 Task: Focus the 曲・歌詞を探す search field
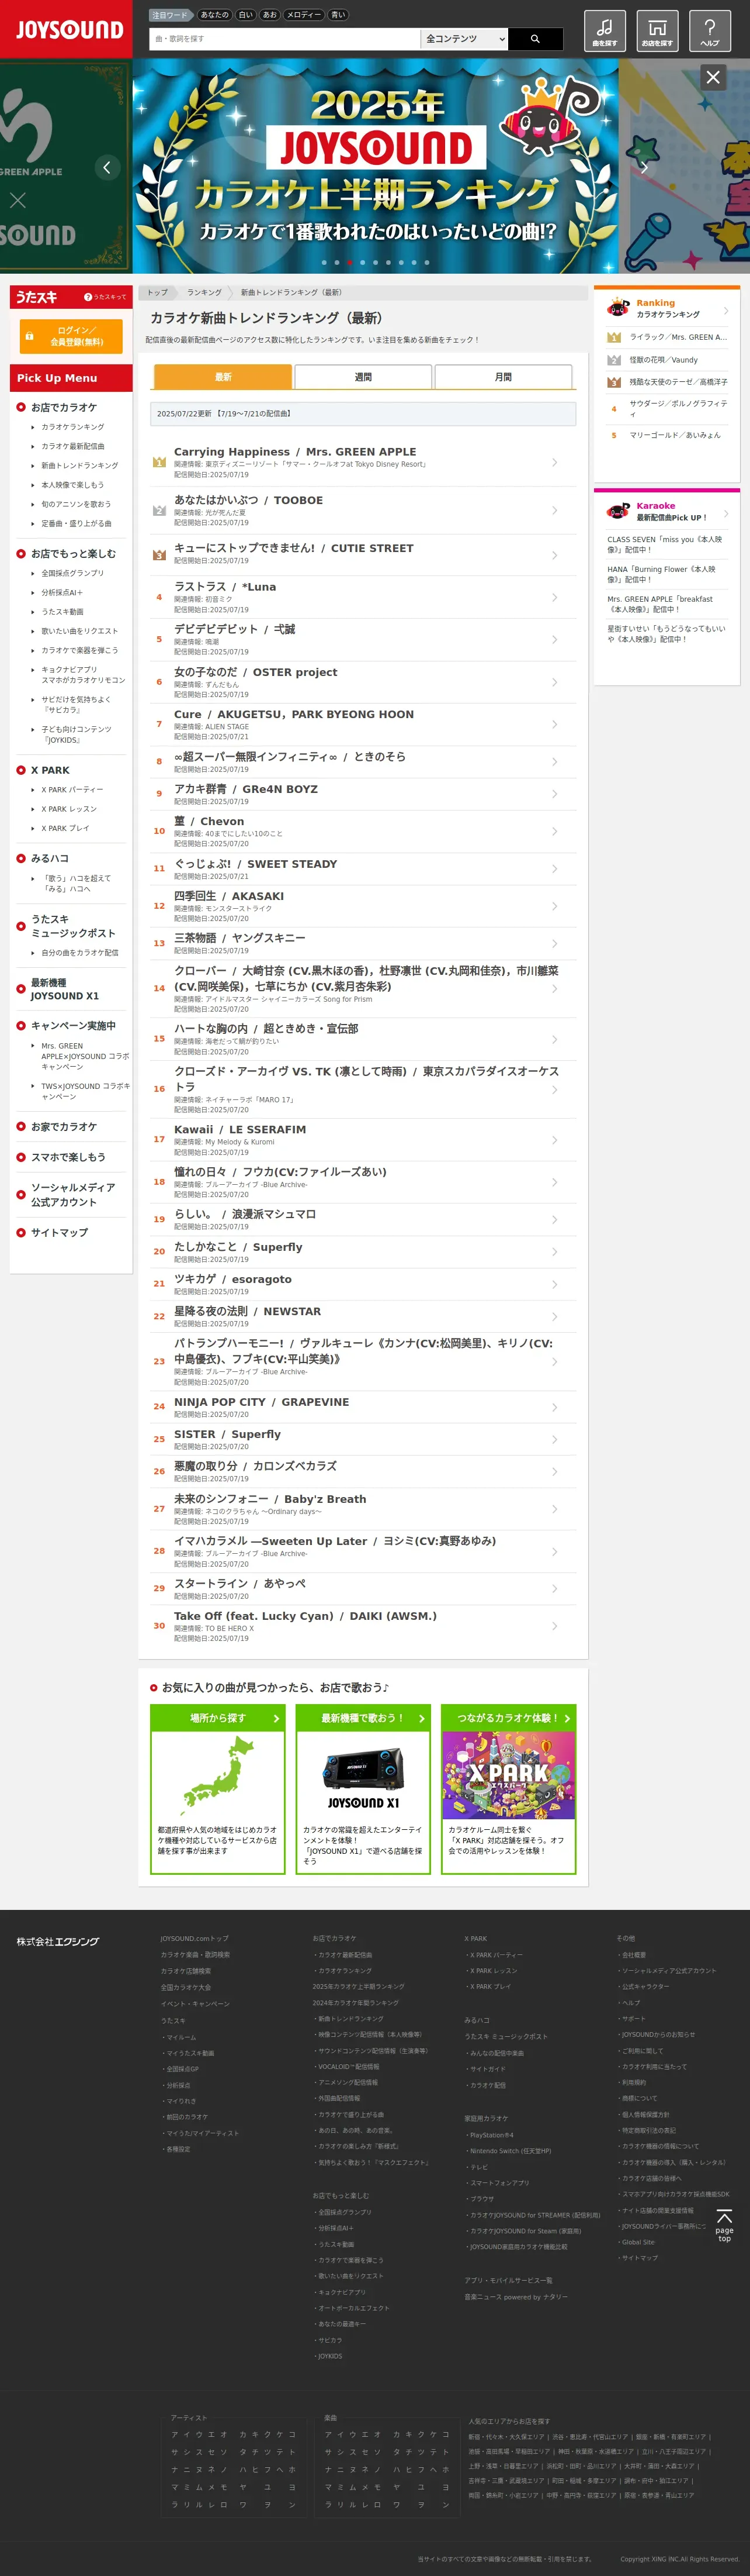[284, 39]
